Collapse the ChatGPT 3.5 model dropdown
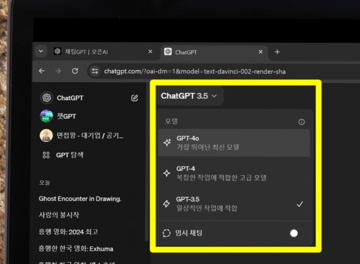 [189, 96]
